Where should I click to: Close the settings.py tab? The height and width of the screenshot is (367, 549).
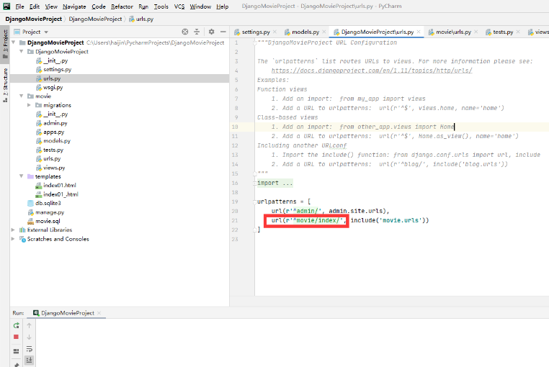pos(274,32)
